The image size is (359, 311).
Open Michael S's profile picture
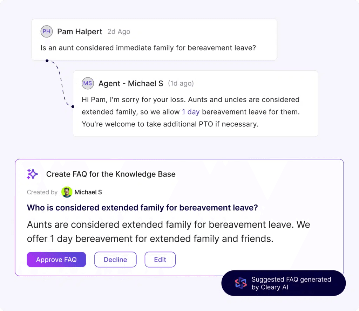coord(67,192)
